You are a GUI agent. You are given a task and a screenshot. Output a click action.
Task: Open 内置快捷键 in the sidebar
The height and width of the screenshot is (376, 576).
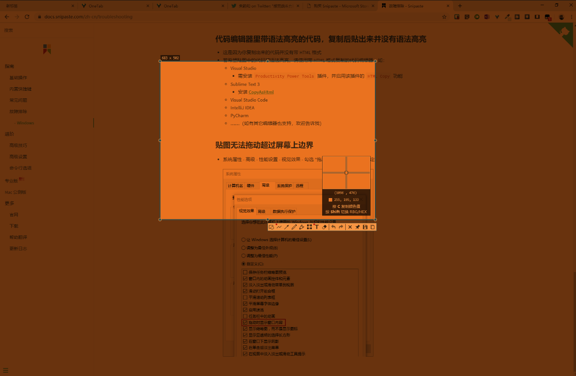point(21,89)
